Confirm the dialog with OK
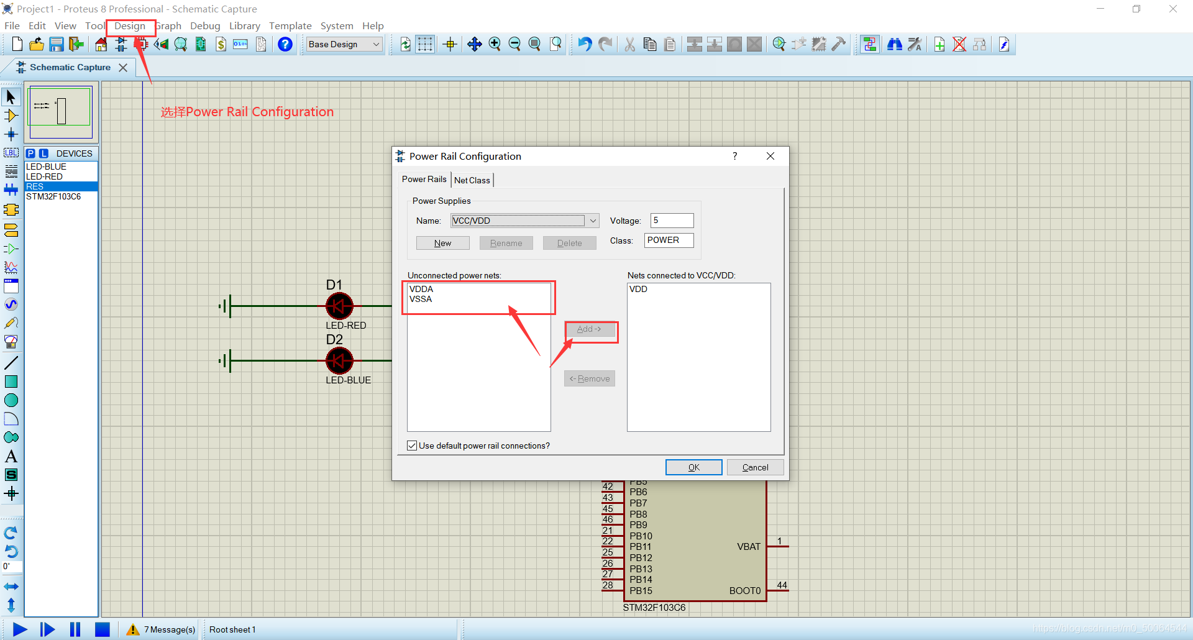This screenshot has width=1193, height=640. (x=694, y=467)
